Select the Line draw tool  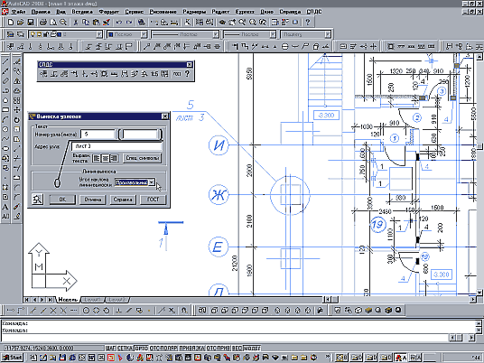click(x=5, y=61)
